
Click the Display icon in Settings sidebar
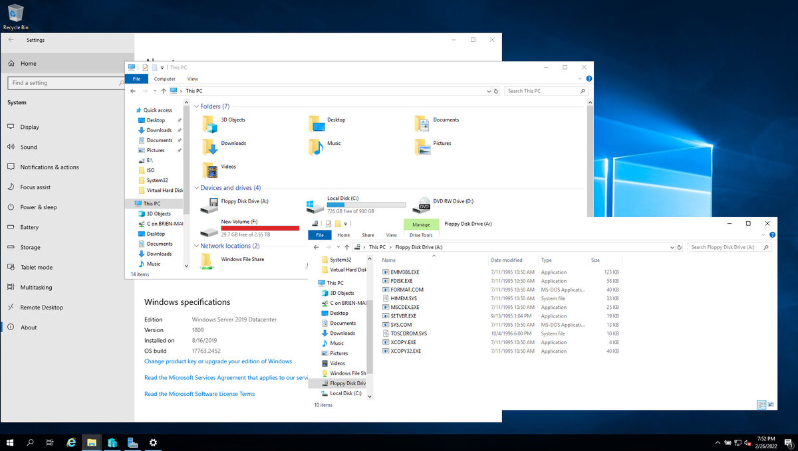[11, 127]
